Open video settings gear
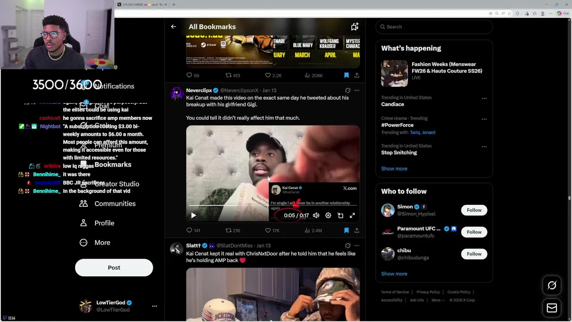 (328, 216)
